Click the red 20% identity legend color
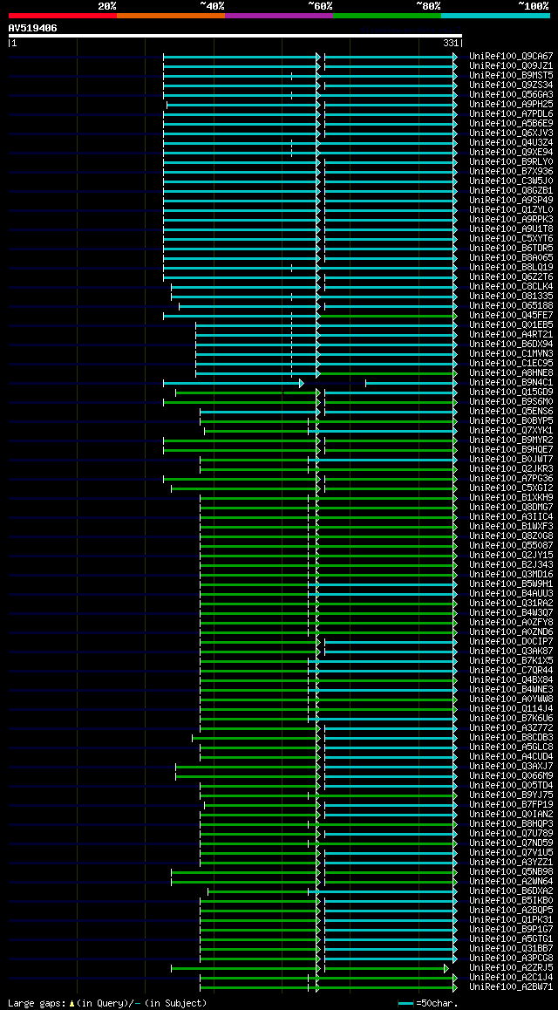This screenshot has height=1010, width=558. point(63,15)
